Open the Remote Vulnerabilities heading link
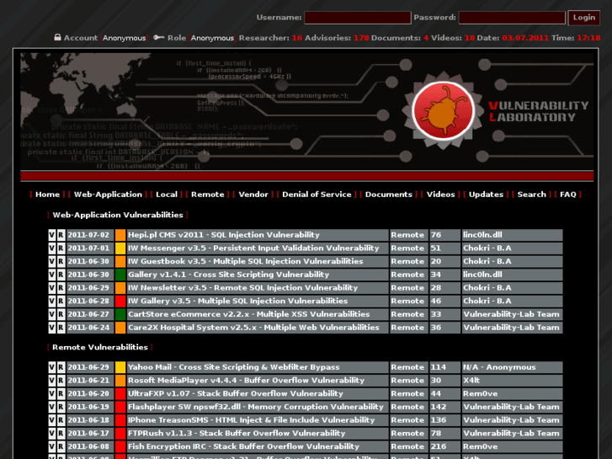 tap(100, 348)
